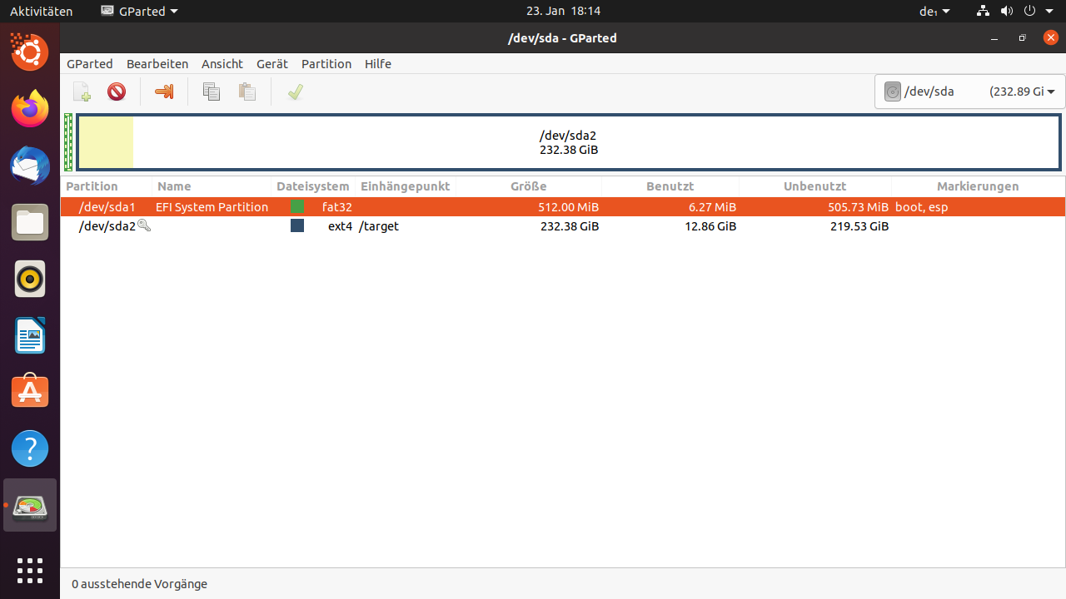Click the 'boot, esp' flags cell
1066x599 pixels.
[922, 206]
